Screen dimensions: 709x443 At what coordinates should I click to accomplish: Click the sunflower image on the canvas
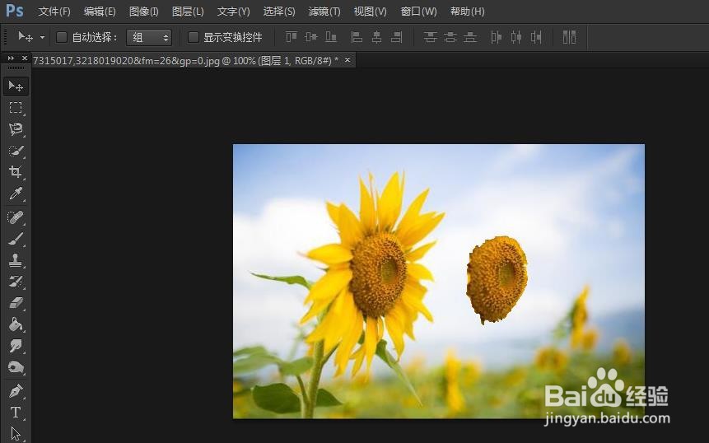[439, 281]
